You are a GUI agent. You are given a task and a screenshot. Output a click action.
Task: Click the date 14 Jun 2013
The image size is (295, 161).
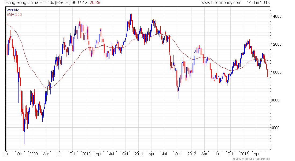click(x=258, y=3)
